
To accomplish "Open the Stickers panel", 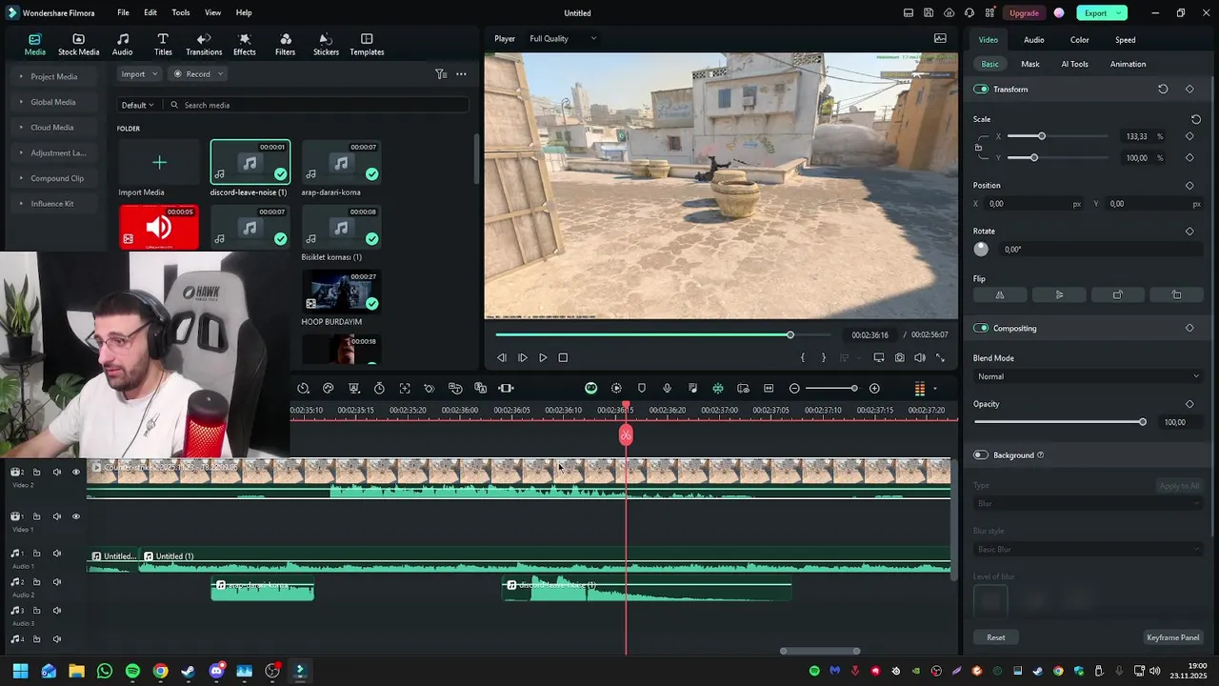I will pos(326,45).
